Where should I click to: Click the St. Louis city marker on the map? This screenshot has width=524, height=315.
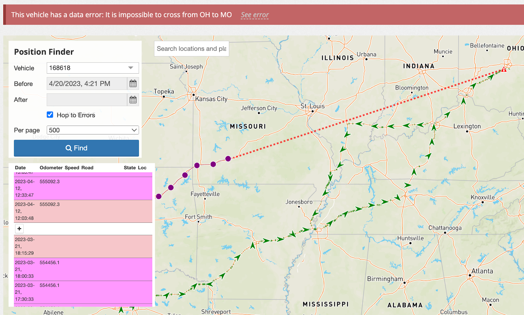(x=312, y=111)
